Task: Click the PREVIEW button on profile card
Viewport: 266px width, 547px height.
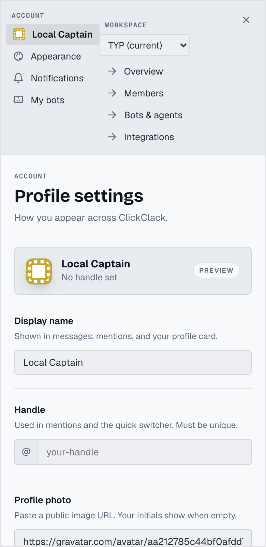Action: [x=217, y=270]
